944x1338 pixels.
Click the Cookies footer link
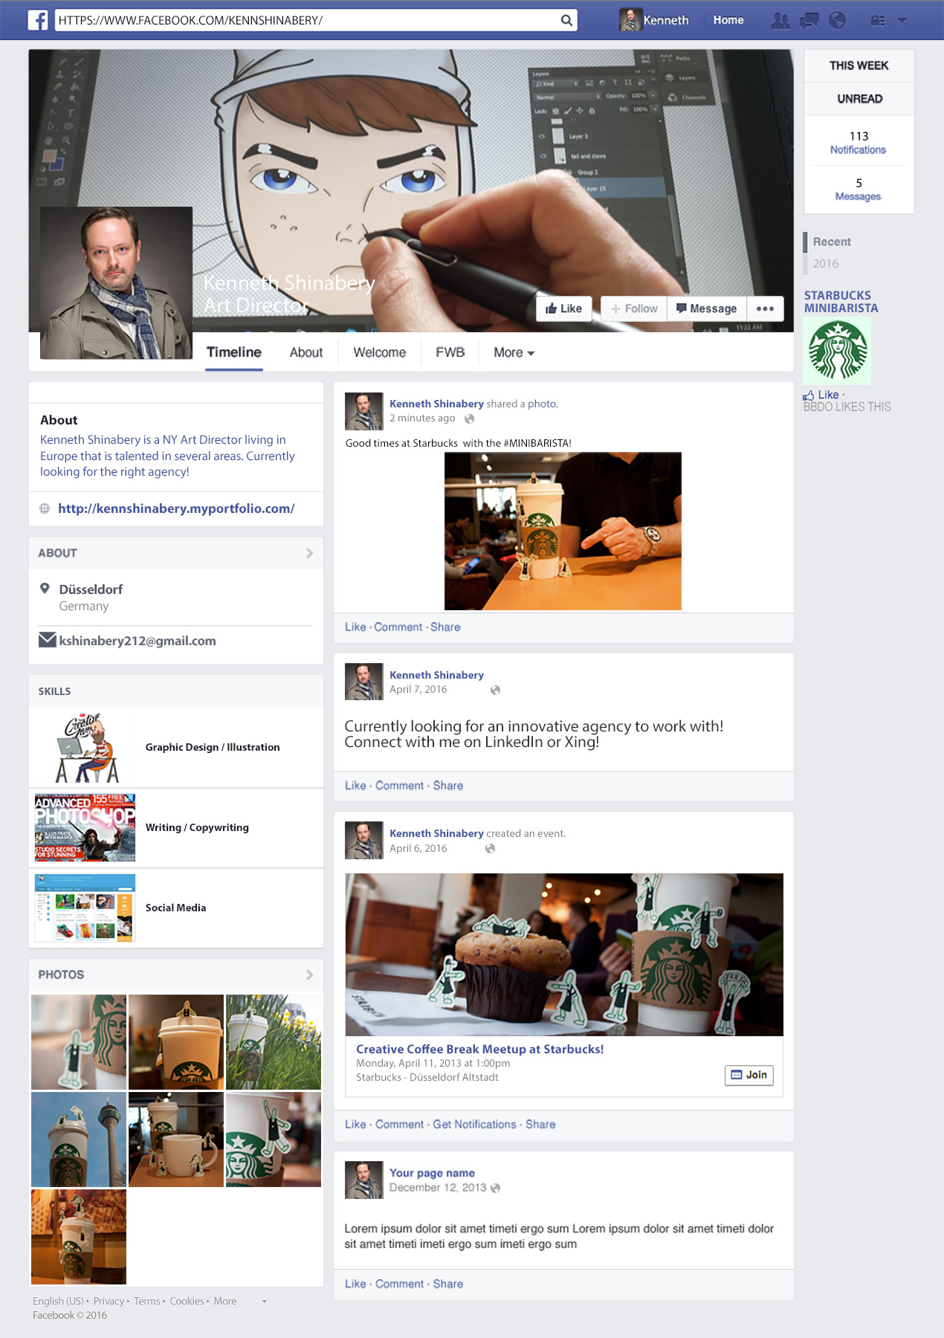tap(187, 1301)
